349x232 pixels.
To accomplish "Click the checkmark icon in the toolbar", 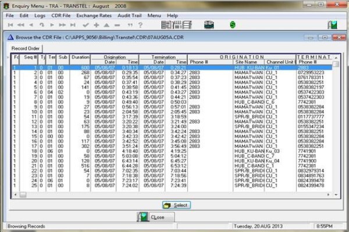I will click(x=86, y=25).
